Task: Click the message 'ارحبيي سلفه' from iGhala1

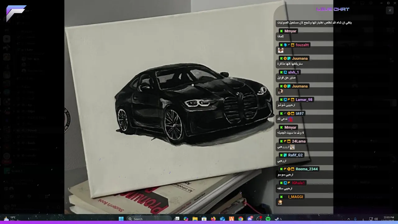Action: tap(285, 188)
